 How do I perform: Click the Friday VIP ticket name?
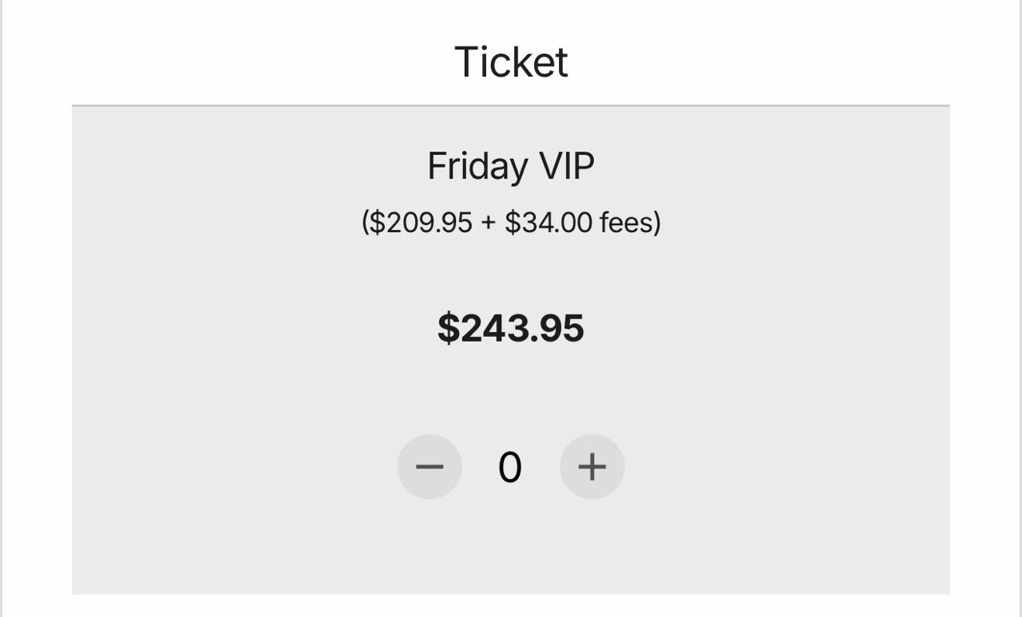pos(511,167)
